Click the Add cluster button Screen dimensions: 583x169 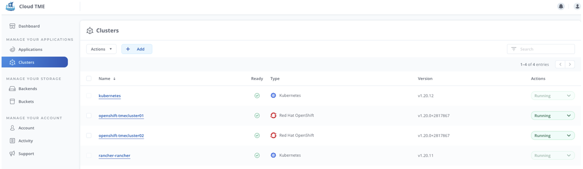click(137, 49)
